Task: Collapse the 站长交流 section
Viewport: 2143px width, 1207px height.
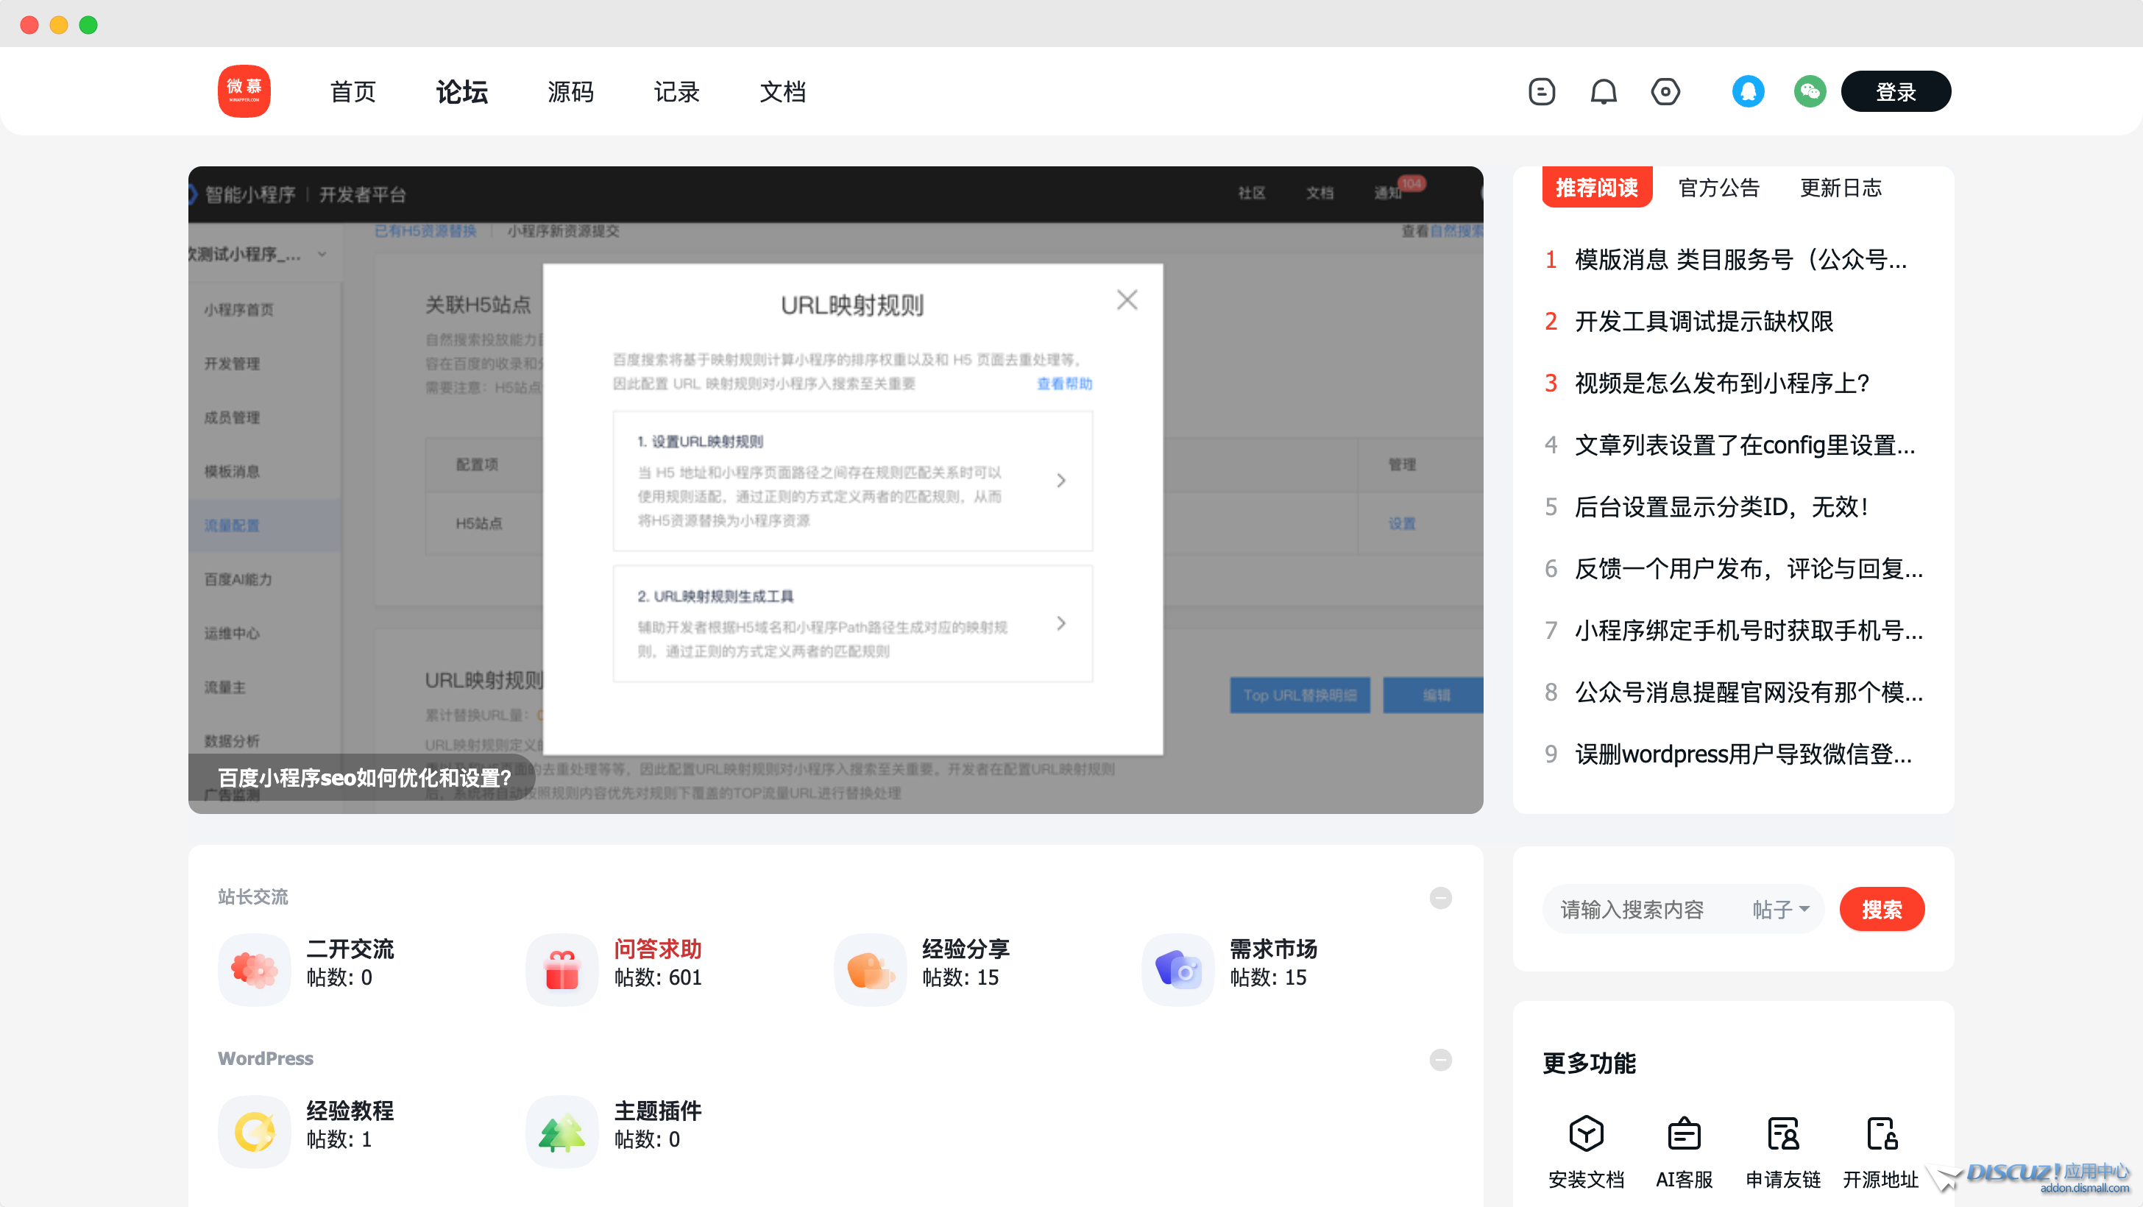Action: [1440, 898]
